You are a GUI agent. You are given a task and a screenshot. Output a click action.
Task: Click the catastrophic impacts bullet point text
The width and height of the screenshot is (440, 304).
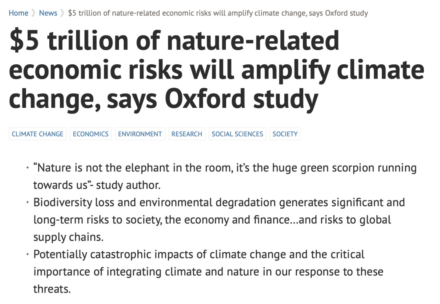point(209,271)
